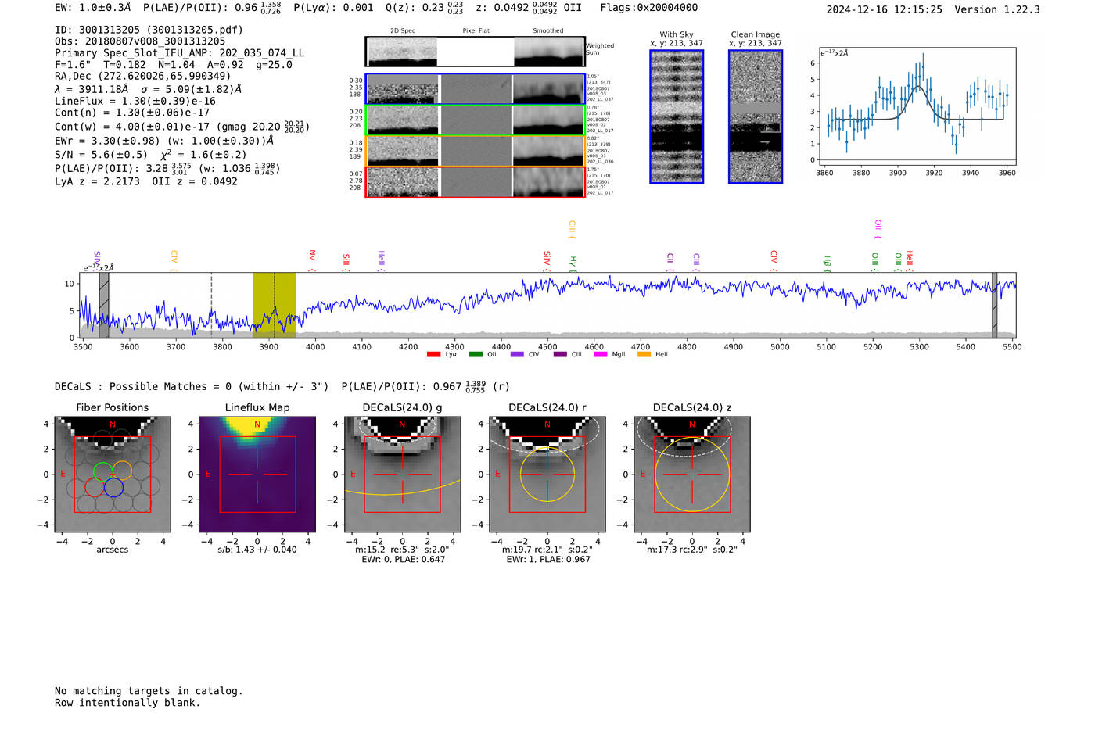Select the yellow highlighted emission line region
The width and height of the screenshot is (1095, 745).
274,305
